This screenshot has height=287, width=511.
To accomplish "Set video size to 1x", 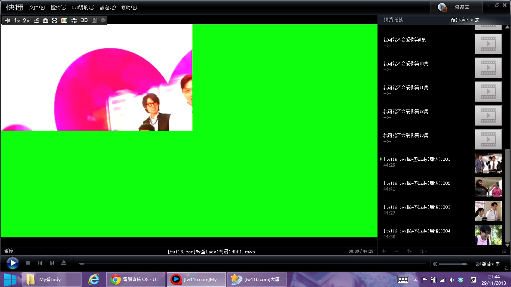I will (x=17, y=21).
